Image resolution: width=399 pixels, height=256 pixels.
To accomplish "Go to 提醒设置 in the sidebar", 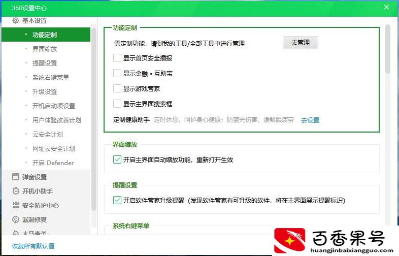I will pos(45,63).
